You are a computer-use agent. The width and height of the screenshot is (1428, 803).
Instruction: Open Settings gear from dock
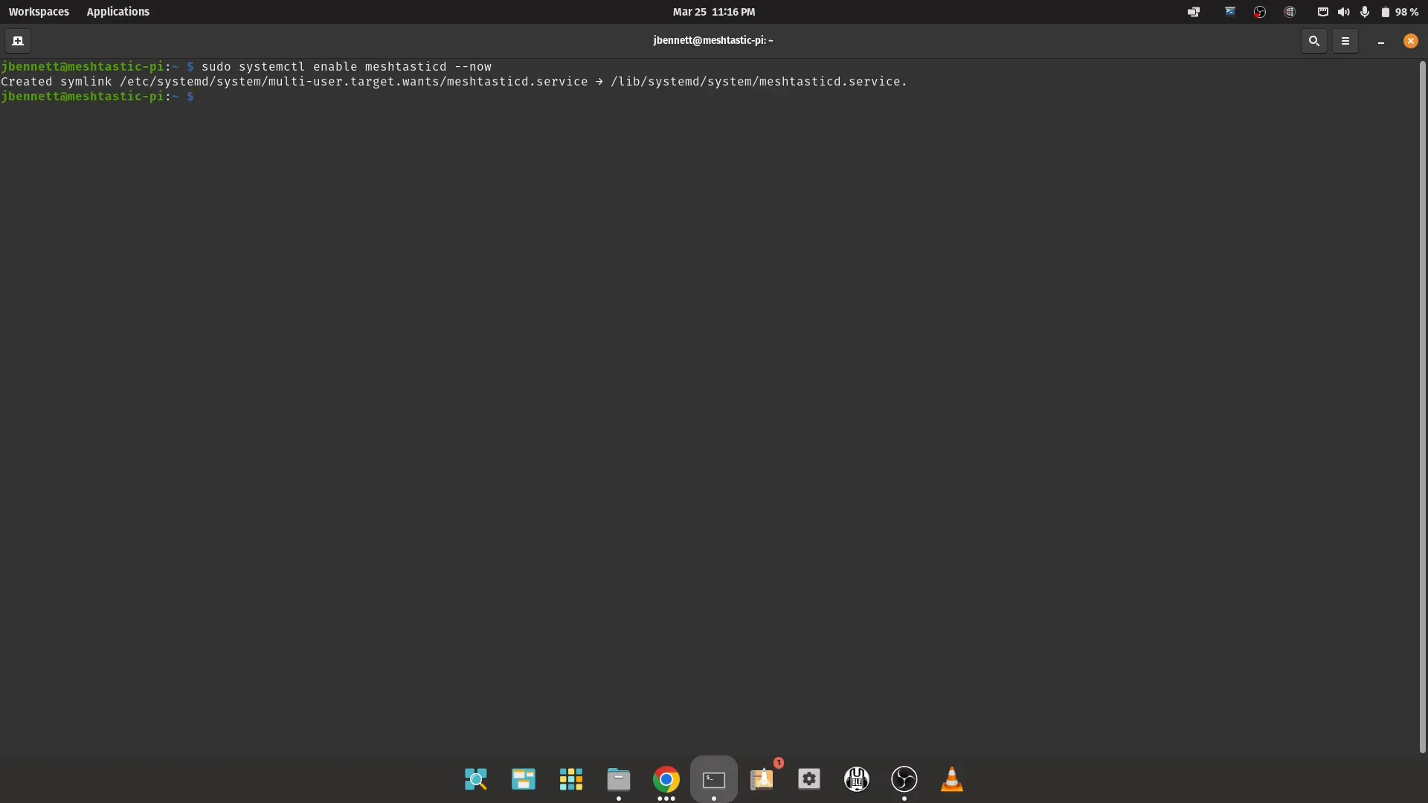pos(809,779)
